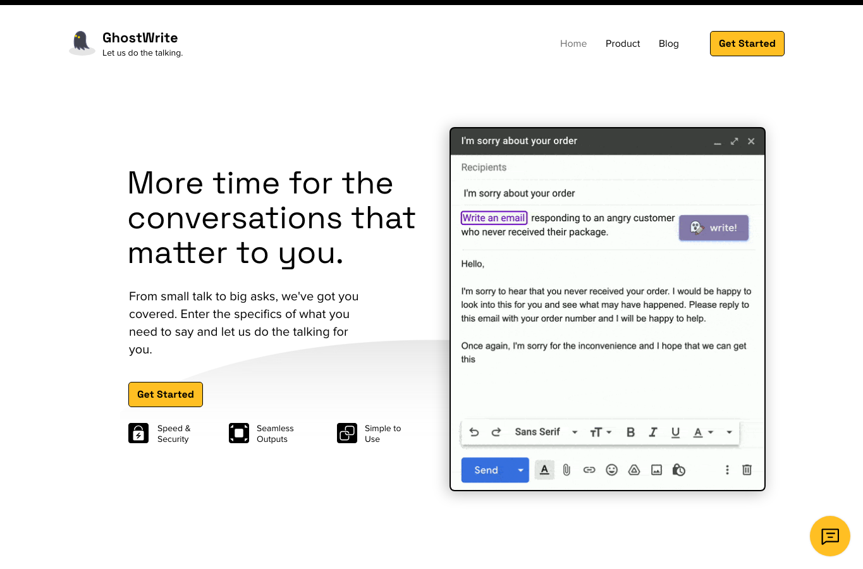Click the Seamless Outputs label

(275, 434)
